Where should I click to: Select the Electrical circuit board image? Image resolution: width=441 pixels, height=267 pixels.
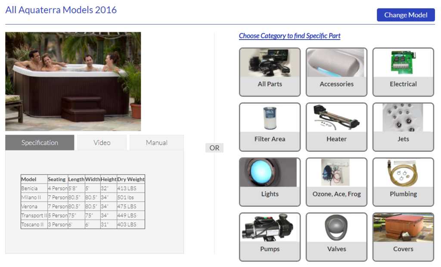pos(403,63)
